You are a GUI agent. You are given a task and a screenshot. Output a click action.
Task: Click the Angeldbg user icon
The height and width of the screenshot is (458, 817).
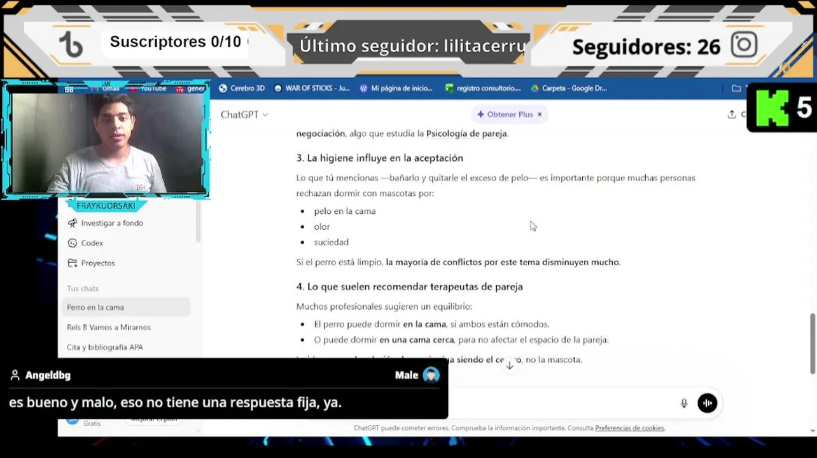tap(15, 375)
